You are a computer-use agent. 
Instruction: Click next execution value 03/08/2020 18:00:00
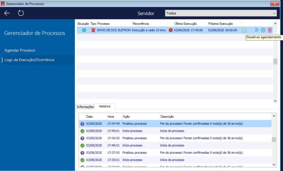[x=223, y=30]
